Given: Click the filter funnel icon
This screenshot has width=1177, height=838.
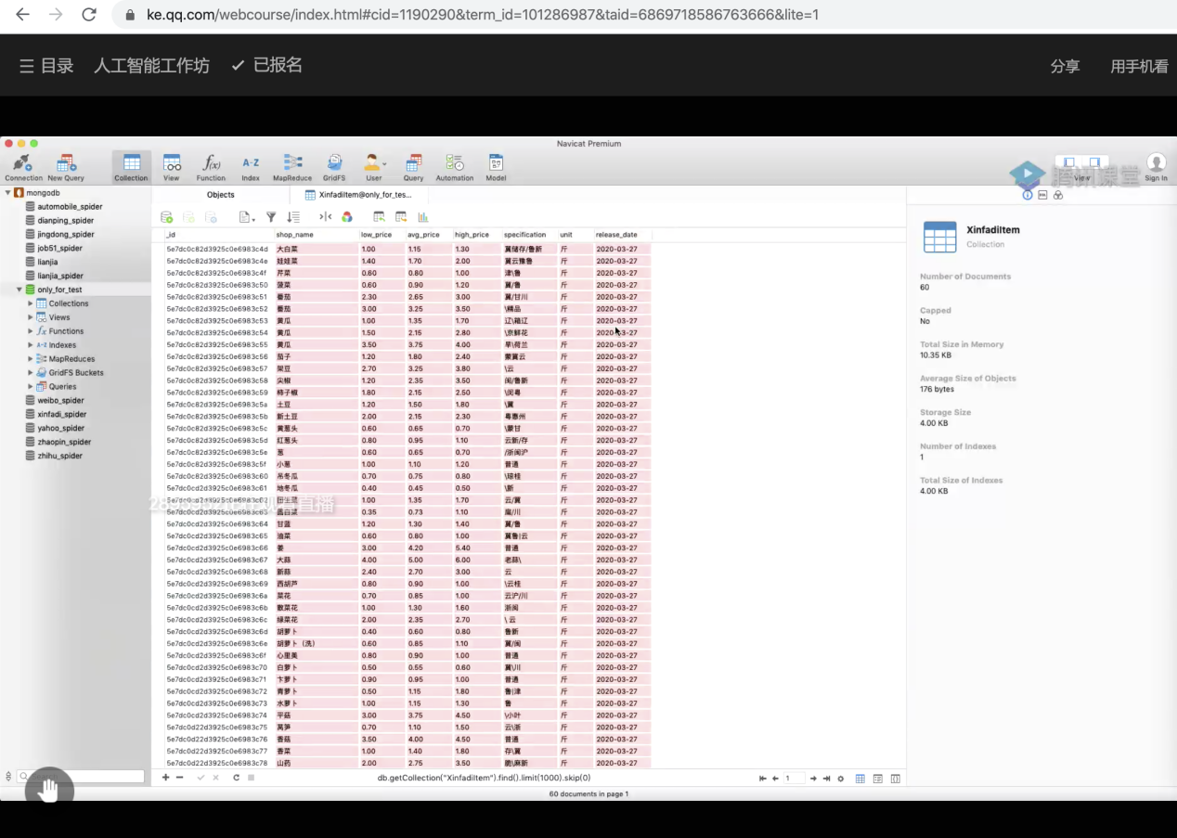Looking at the screenshot, I should tap(271, 217).
